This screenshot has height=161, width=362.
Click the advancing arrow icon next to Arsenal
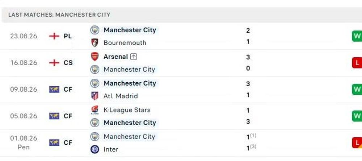click(x=134, y=57)
